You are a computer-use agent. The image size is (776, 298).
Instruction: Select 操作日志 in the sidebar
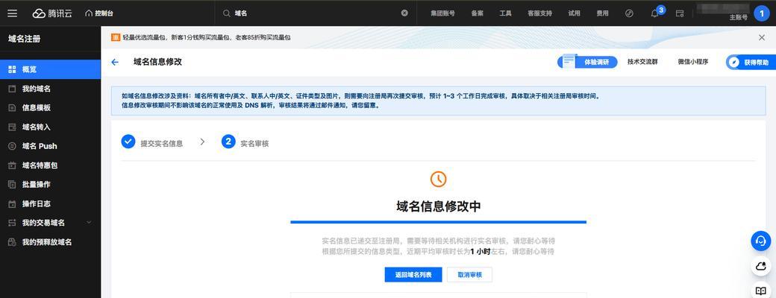tap(51, 203)
